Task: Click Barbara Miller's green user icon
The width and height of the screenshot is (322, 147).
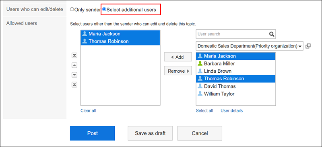Action: click(200, 63)
